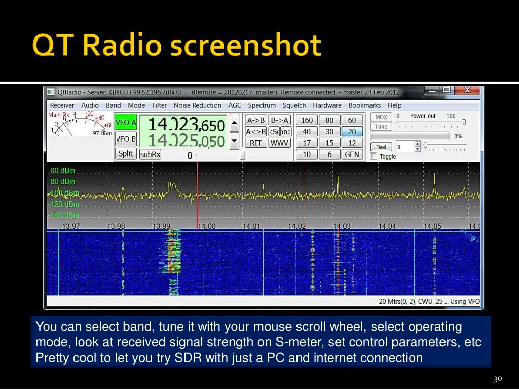This screenshot has width=519, height=389.
Task: Decrease the Test value spinner
Action: 418,149
